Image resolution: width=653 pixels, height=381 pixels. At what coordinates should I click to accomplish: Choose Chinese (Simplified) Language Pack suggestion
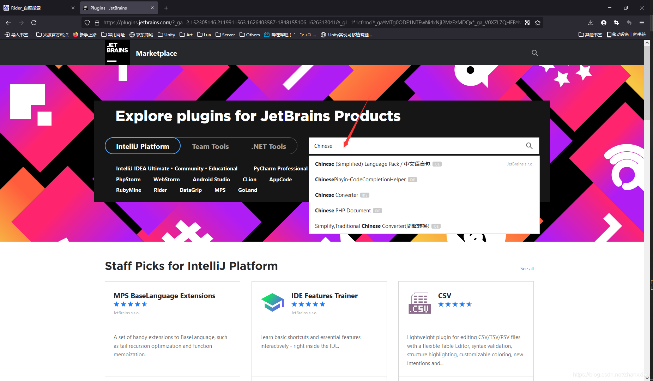click(424, 164)
